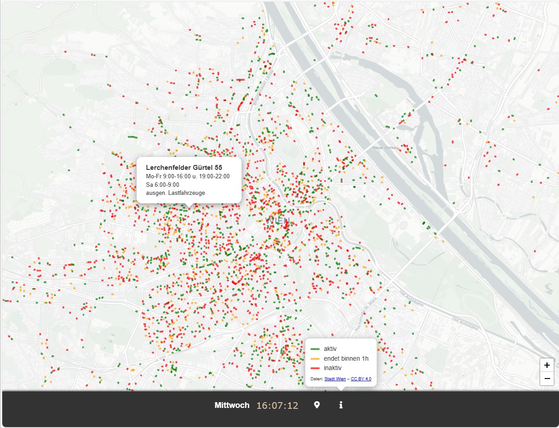Open the CC BY 4.0 license link

[361, 379]
